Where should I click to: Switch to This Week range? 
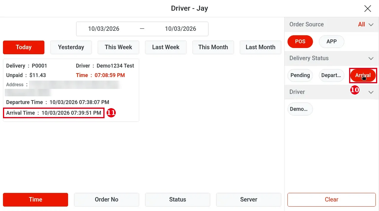118,47
